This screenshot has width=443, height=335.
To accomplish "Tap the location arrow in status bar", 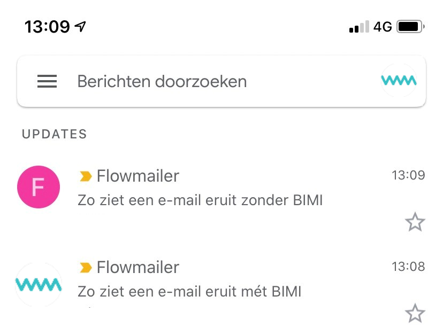I will pos(81,26).
